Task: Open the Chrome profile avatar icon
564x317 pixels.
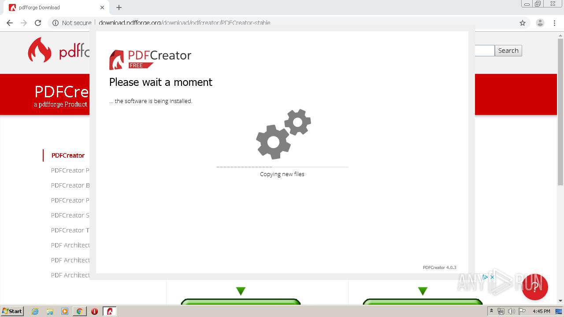Action: (x=540, y=23)
